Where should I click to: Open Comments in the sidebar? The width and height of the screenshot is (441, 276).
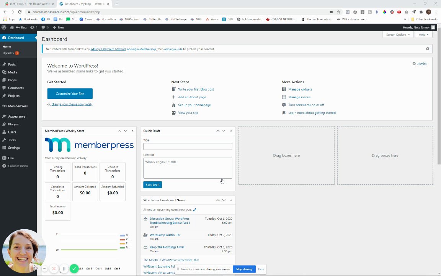tap(16, 88)
